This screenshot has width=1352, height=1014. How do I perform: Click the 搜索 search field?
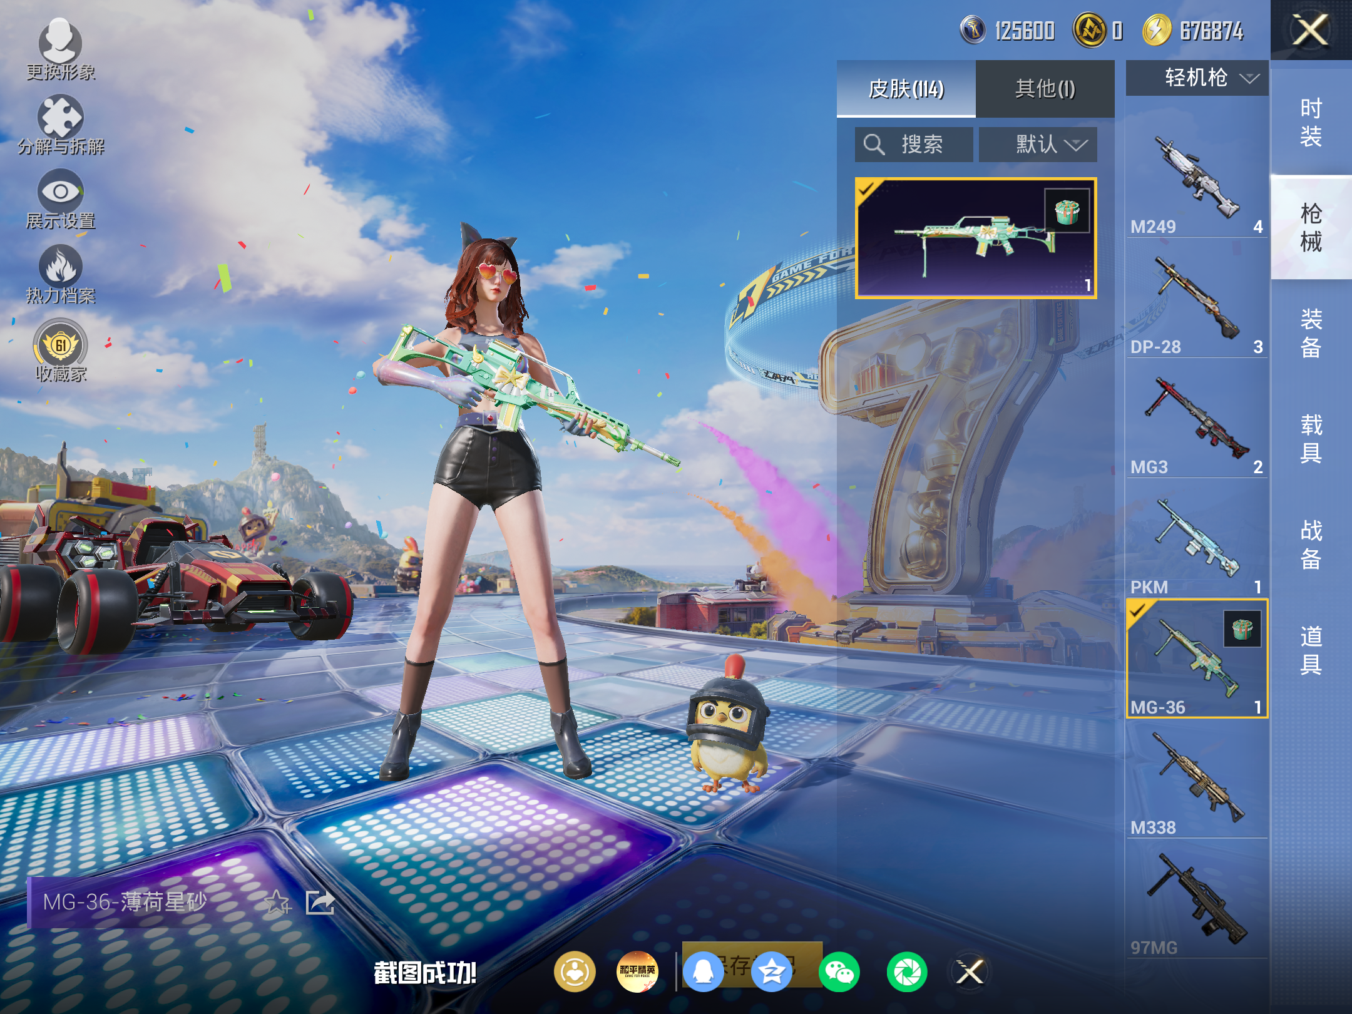[x=914, y=145]
